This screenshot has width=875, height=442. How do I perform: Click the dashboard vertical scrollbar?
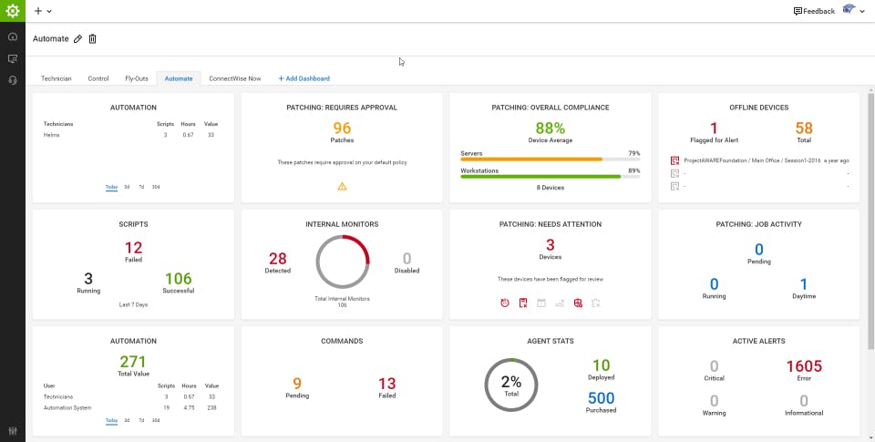coord(871,221)
